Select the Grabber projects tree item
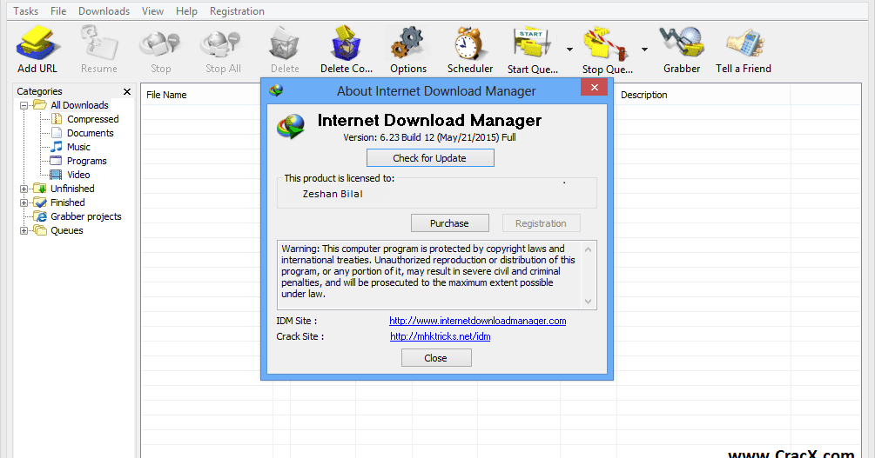The height and width of the screenshot is (458, 875). point(86,216)
